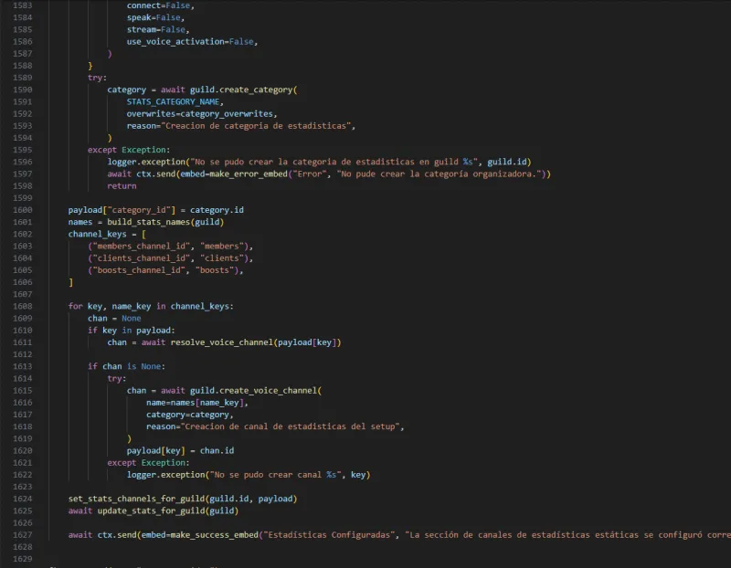Click "stream=False" in the code

click(155, 29)
